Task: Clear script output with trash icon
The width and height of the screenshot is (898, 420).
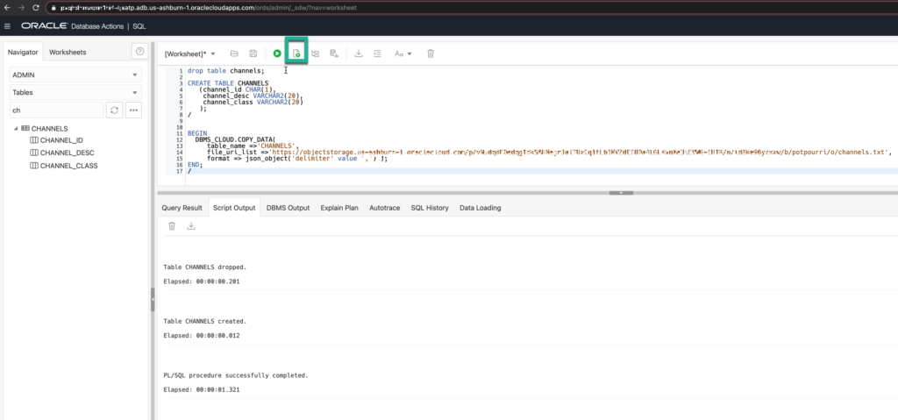Action: [172, 226]
